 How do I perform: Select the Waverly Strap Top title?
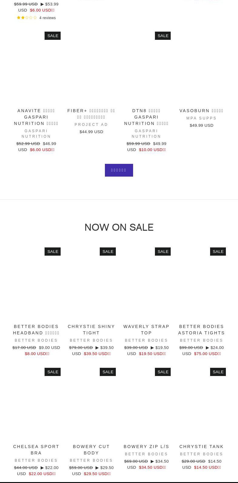click(x=146, y=330)
